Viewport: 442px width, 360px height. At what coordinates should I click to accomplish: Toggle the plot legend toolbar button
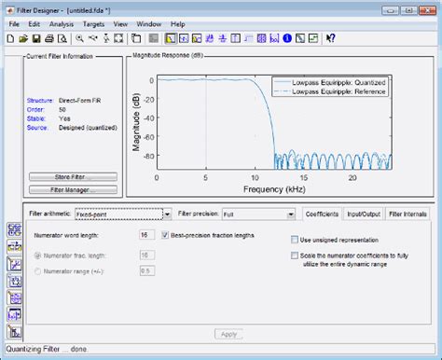(x=154, y=38)
